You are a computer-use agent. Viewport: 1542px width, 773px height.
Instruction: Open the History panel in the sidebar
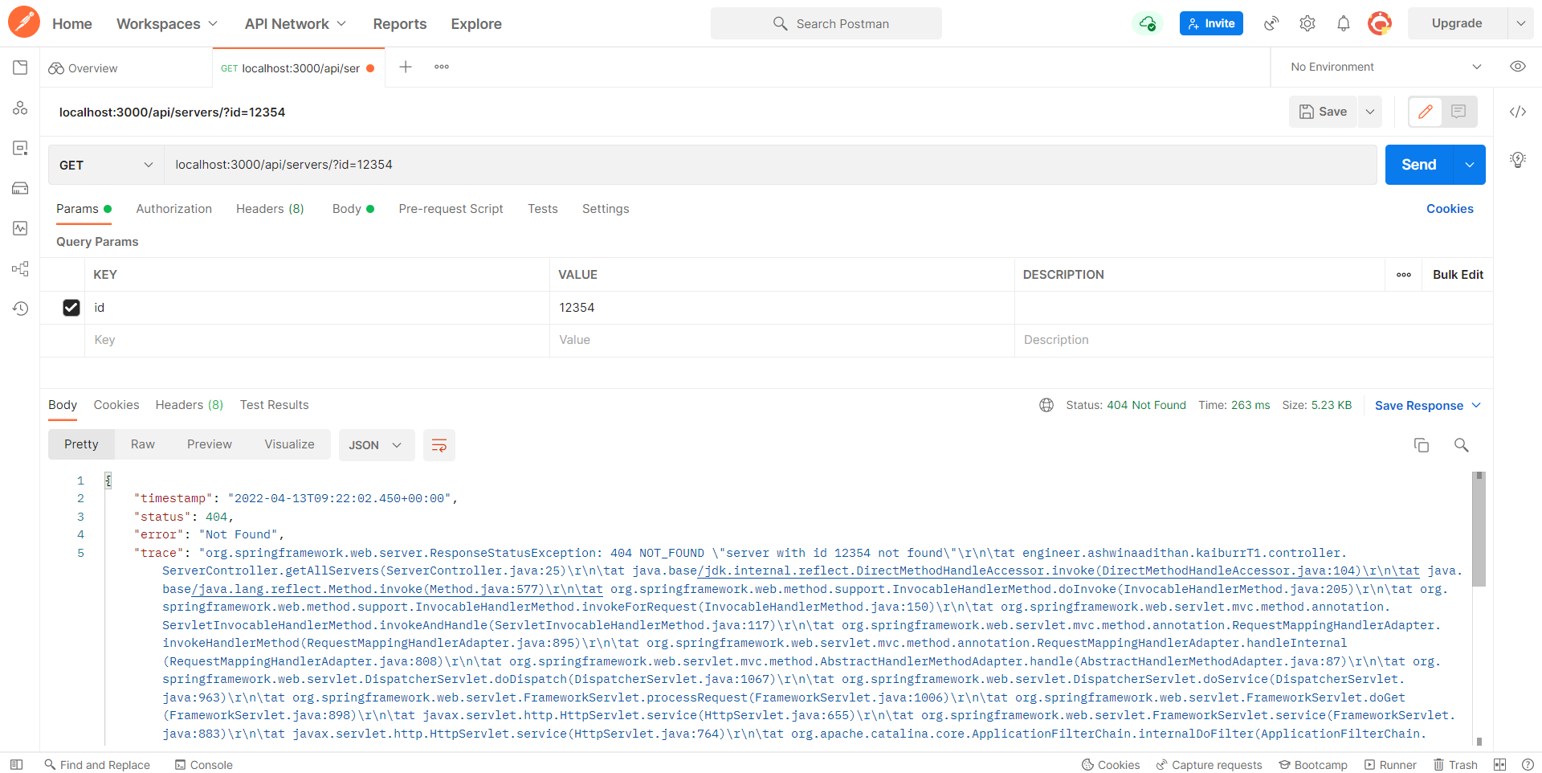20,308
